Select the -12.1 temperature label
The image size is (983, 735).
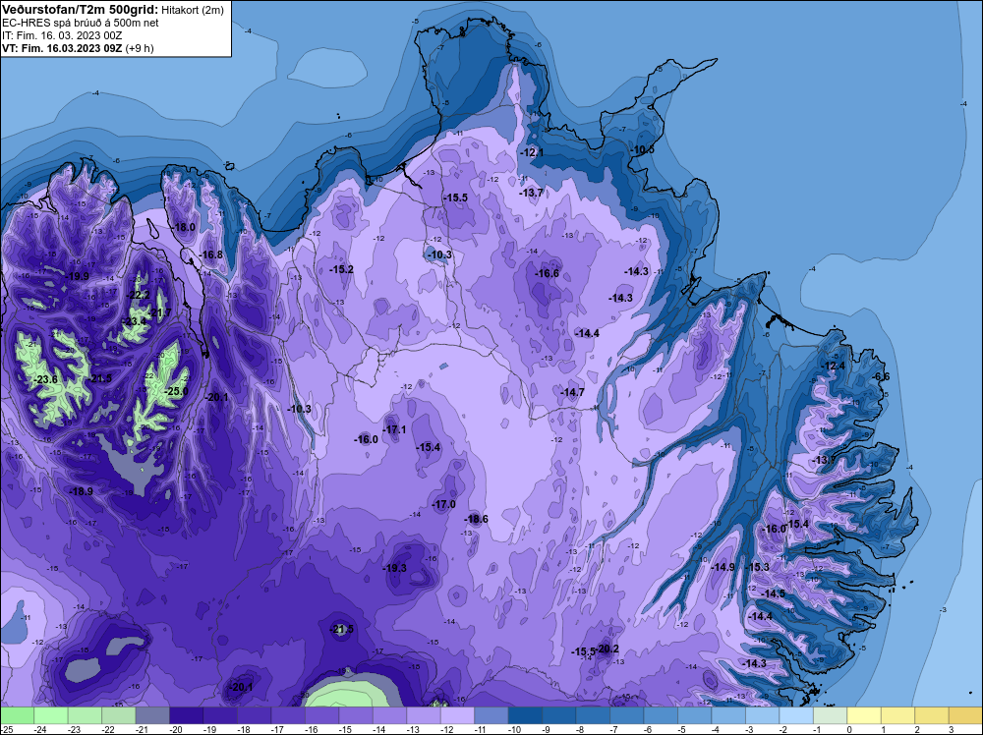(x=532, y=152)
